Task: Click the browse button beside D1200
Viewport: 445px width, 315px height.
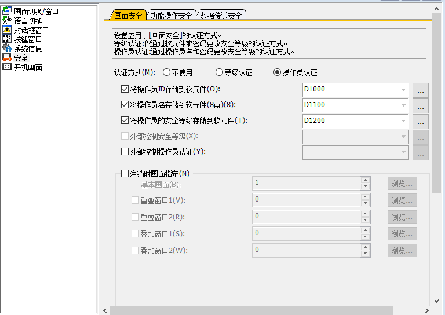Action: 420,122
